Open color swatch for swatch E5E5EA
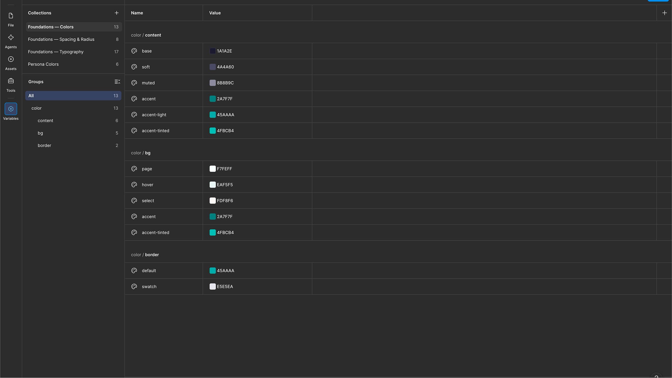This screenshot has height=378, width=672. pos(212,287)
